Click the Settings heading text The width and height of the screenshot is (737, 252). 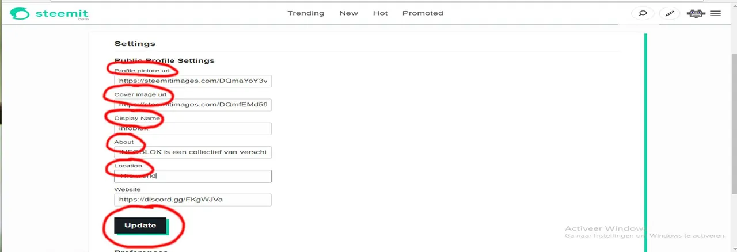click(135, 44)
